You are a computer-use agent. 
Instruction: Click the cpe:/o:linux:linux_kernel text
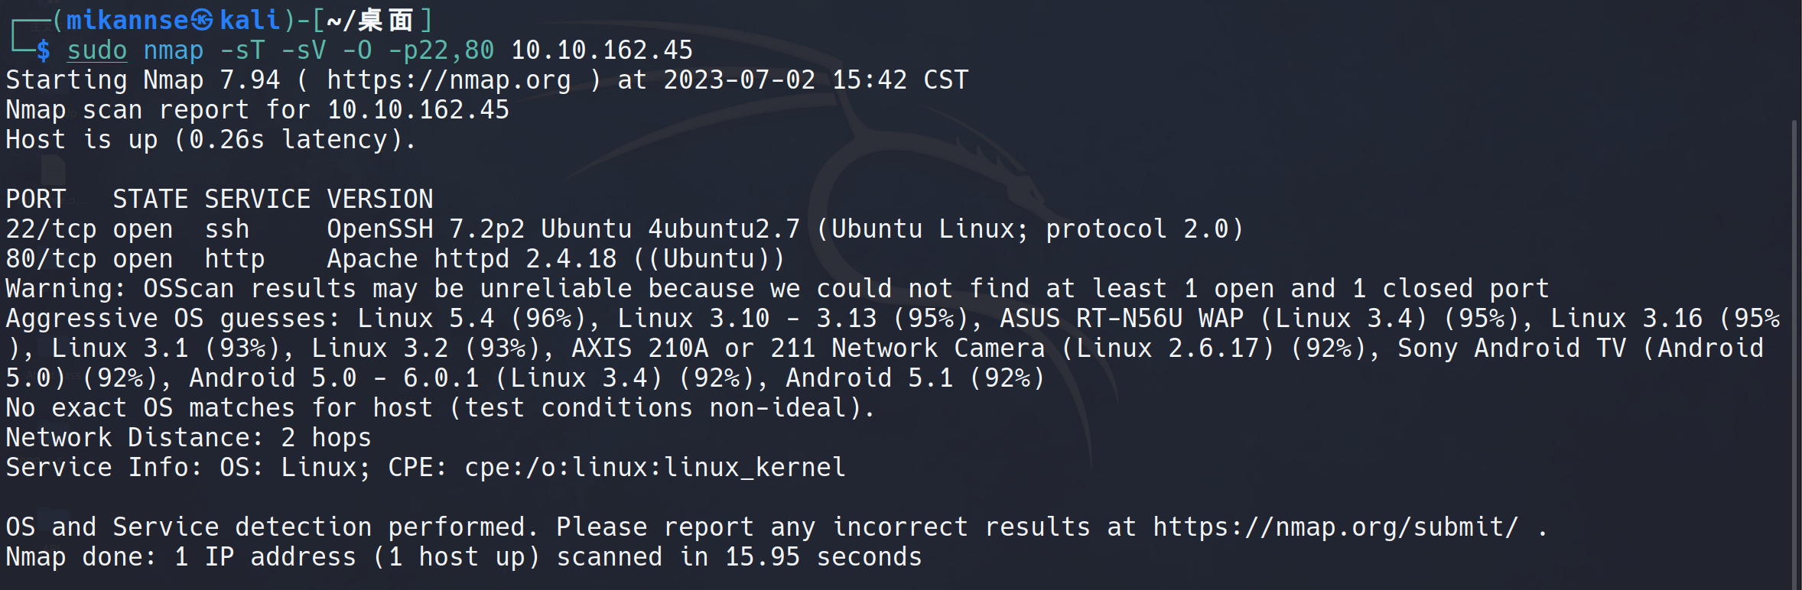[x=655, y=468]
